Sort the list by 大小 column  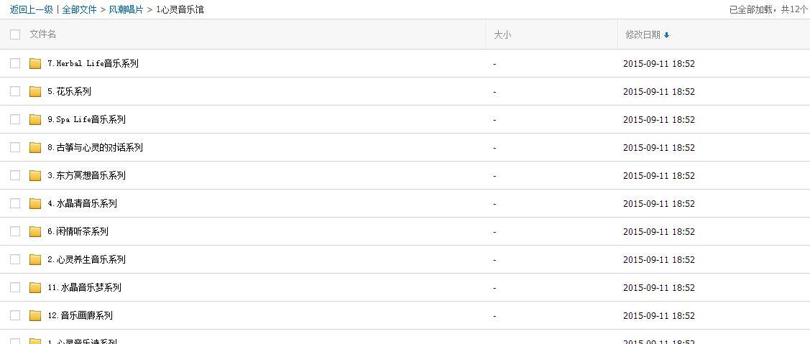pos(502,34)
